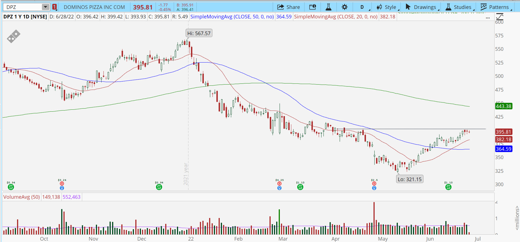Click the large 395.81 last price in toolbar
This screenshot has height=242, width=520.
pos(143,7)
